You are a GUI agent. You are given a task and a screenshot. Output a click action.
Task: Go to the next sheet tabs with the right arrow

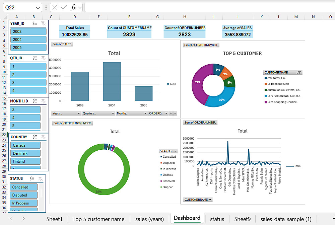click(23, 218)
